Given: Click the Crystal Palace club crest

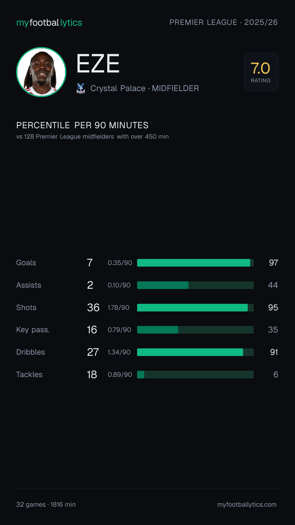Looking at the screenshot, I should [81, 88].
